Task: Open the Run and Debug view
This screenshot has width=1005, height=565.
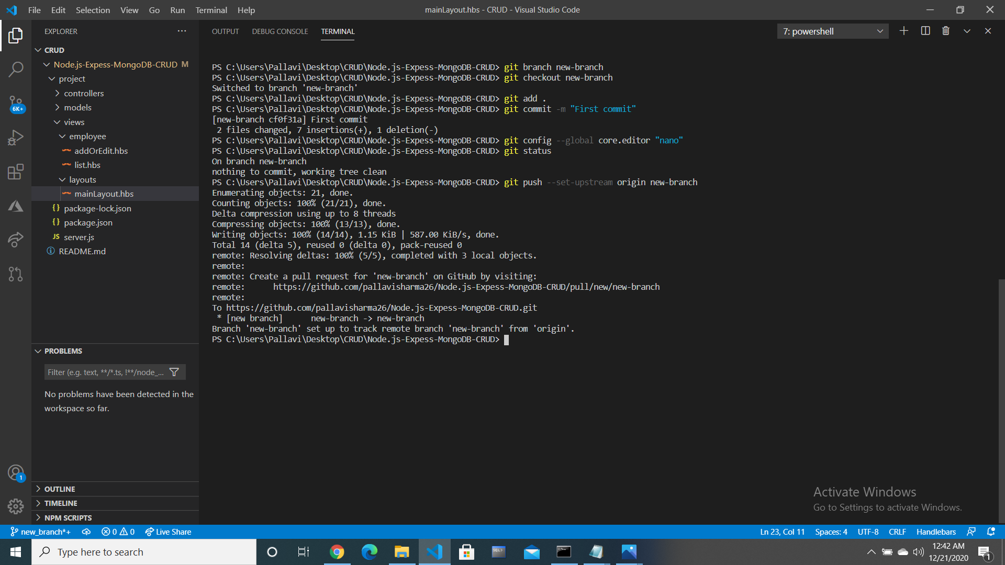Action: pos(16,138)
